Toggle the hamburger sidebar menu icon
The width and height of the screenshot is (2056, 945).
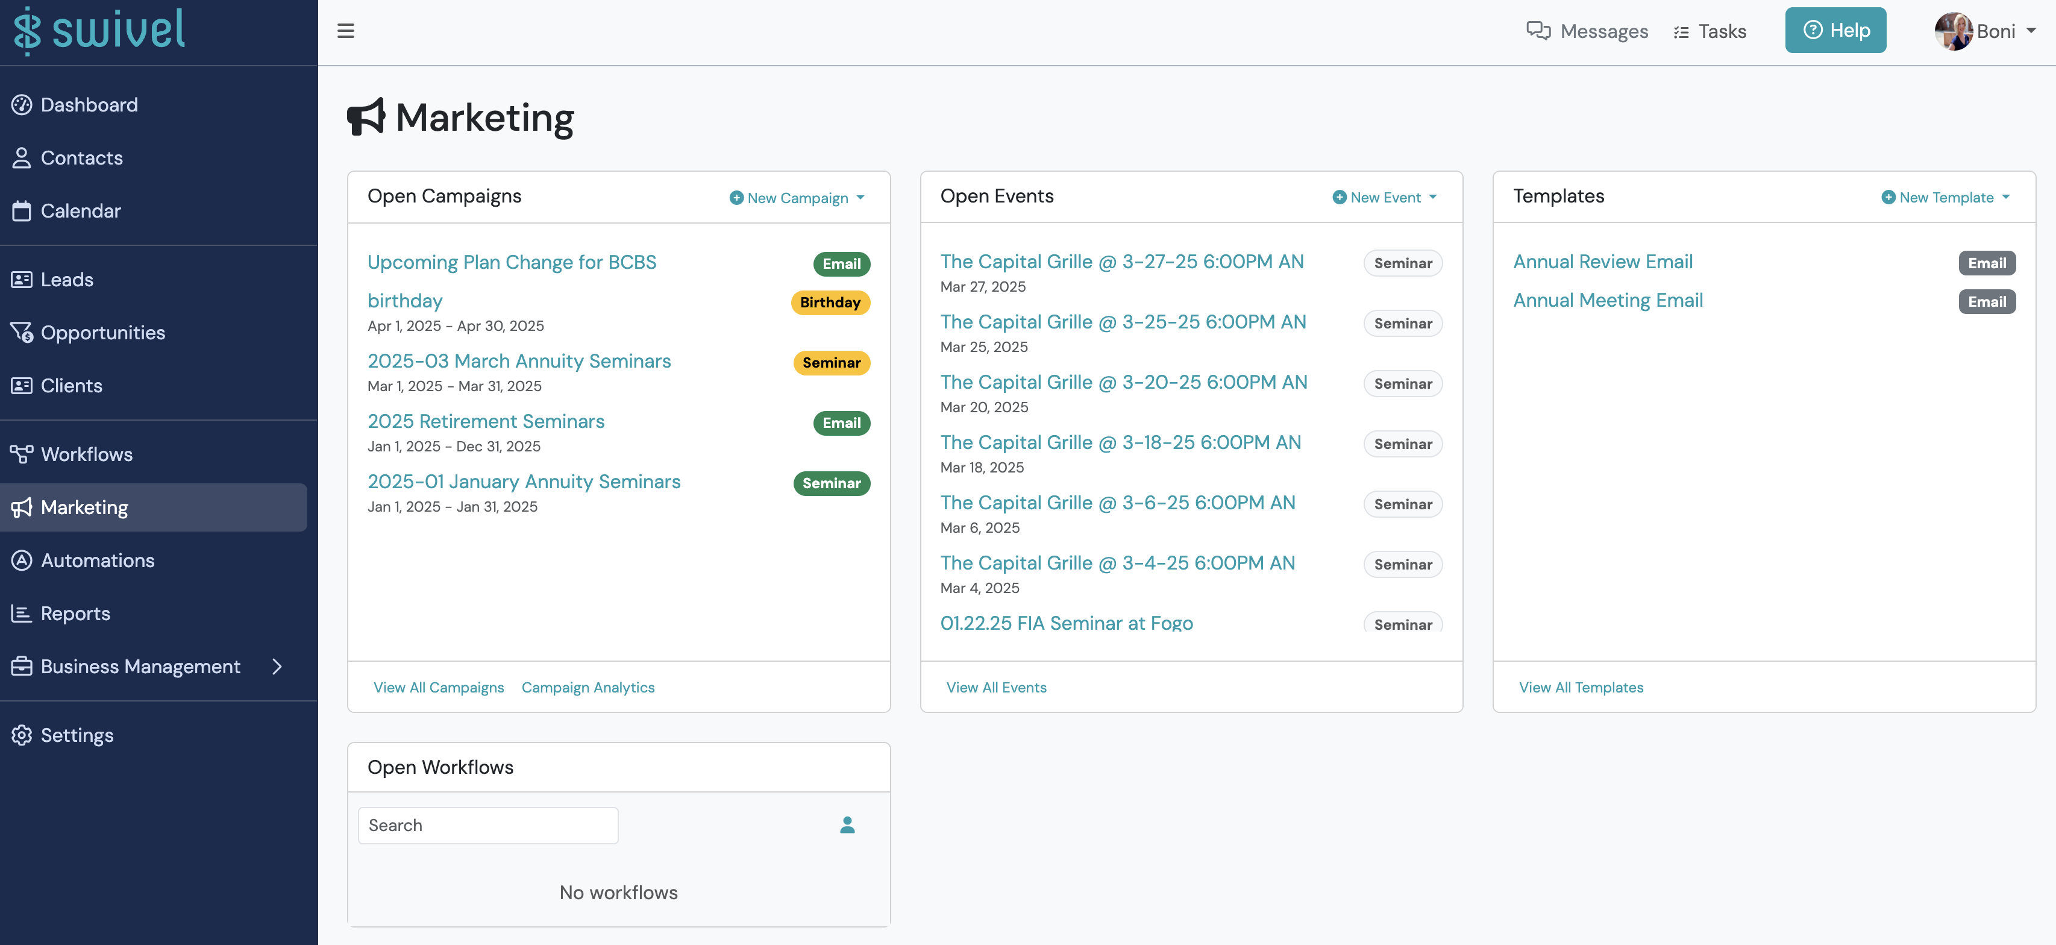point(346,31)
